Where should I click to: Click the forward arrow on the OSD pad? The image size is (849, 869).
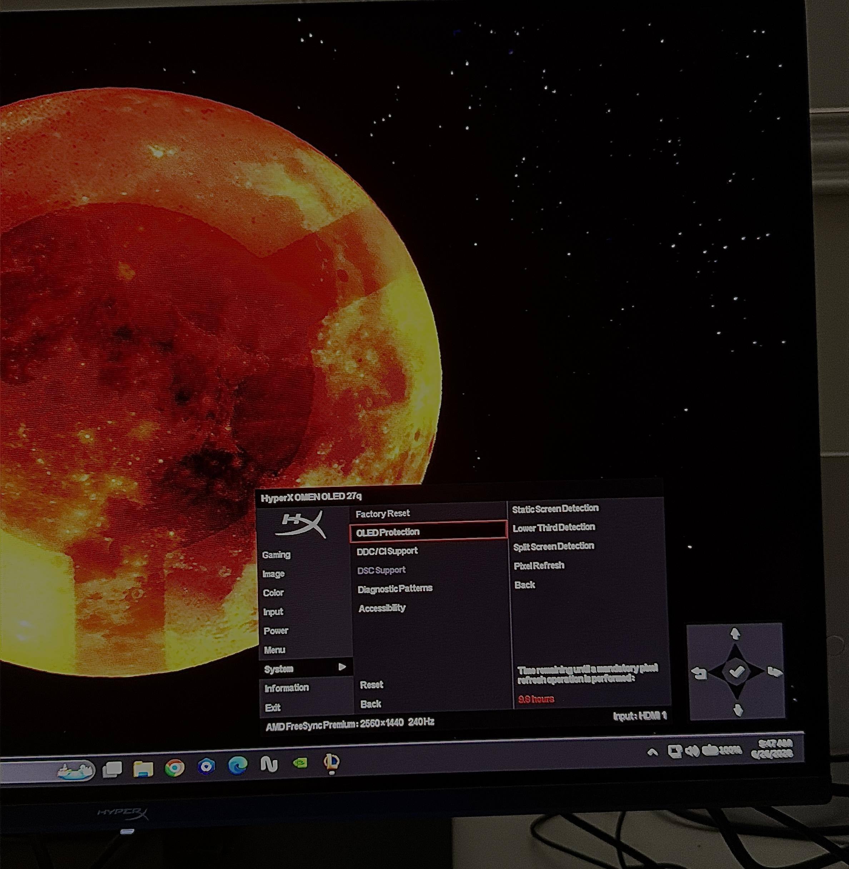(x=775, y=671)
